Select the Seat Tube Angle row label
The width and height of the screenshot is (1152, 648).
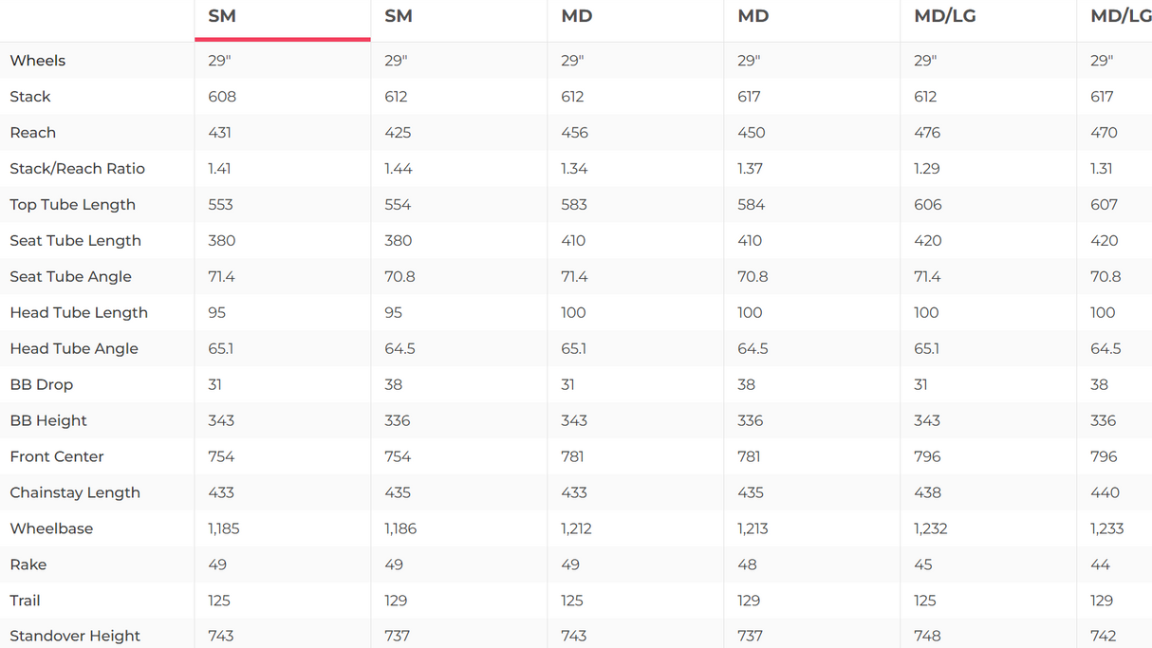click(x=71, y=277)
